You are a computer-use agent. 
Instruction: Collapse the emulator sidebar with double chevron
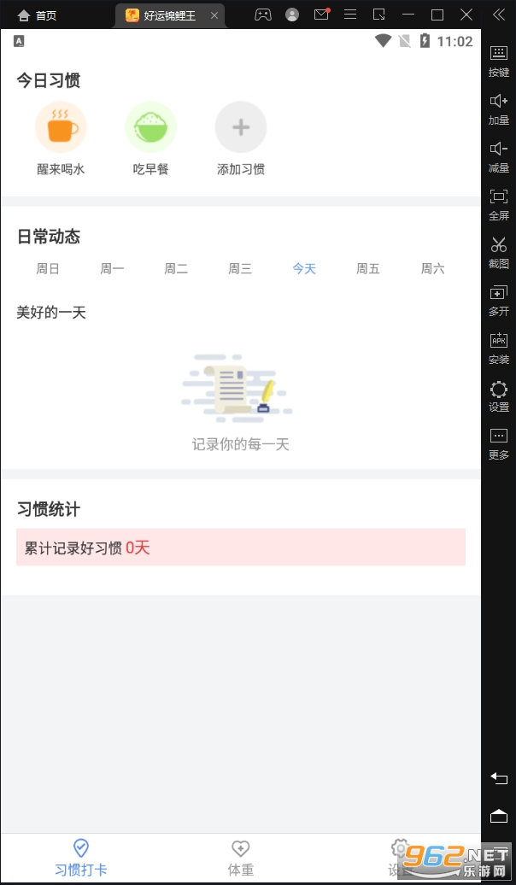pyautogui.click(x=499, y=15)
